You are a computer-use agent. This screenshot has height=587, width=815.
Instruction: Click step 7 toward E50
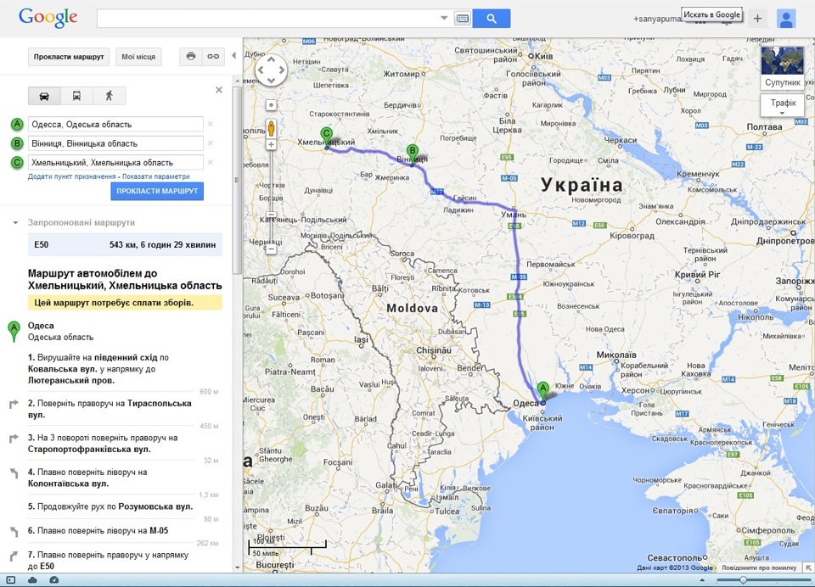(x=108, y=561)
